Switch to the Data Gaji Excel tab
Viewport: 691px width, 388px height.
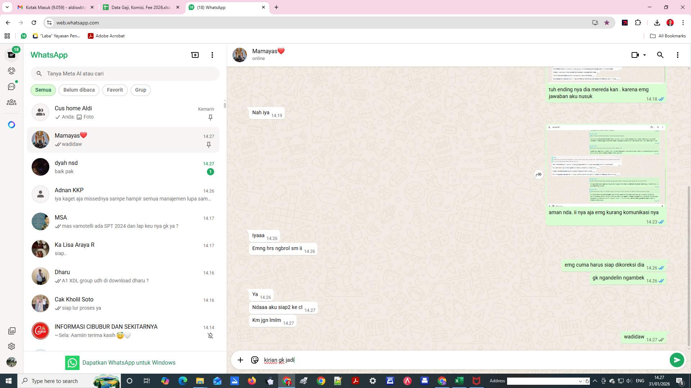(140, 7)
